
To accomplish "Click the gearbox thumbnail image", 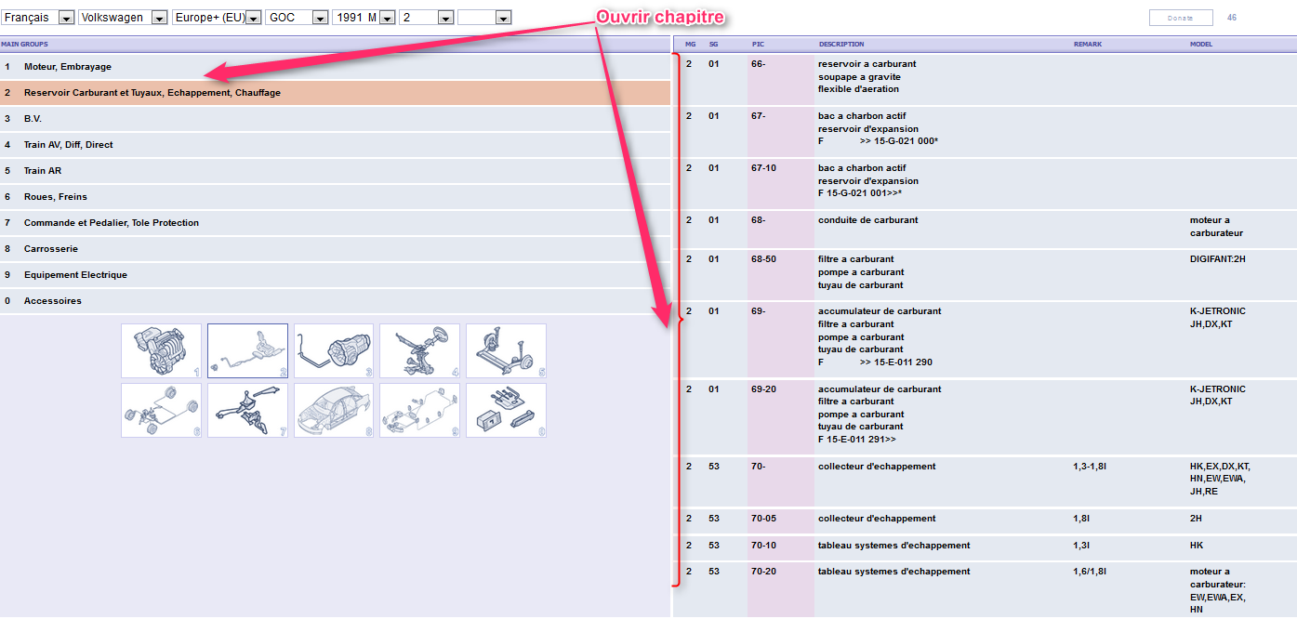I will click(x=334, y=350).
